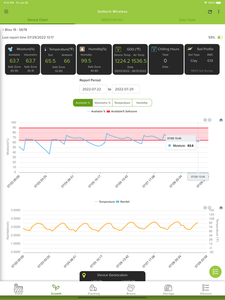Click the Humidity droplet icon

click(82, 49)
